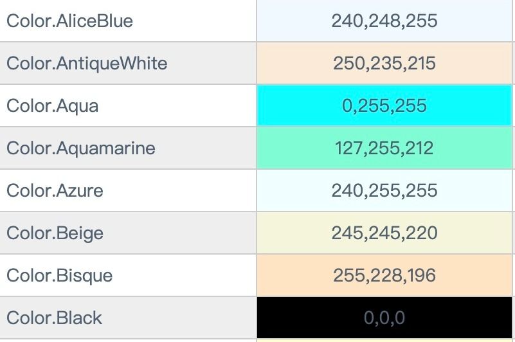The width and height of the screenshot is (515, 342).
Task: Click the 0,0,0 text in the black cell
Action: pos(384,318)
